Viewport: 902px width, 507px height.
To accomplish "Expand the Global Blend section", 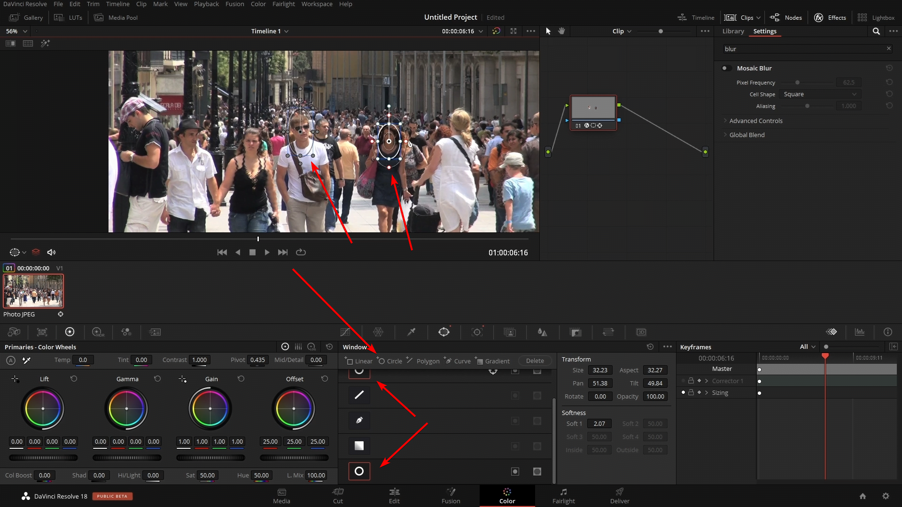I will pos(747,135).
